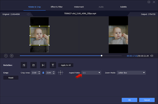The image size is (158, 104).
Task: Open the Subtitle tab
Action: [x=123, y=7]
